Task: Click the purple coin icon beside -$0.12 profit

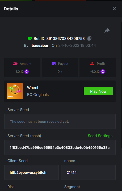Action: pos(103,72)
